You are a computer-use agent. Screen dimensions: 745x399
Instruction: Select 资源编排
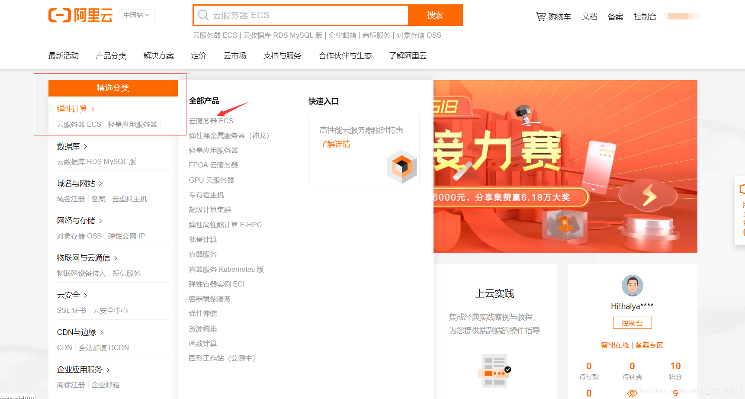point(203,329)
